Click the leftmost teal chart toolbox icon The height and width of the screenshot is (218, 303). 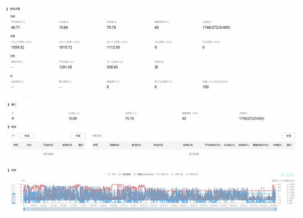point(282,175)
